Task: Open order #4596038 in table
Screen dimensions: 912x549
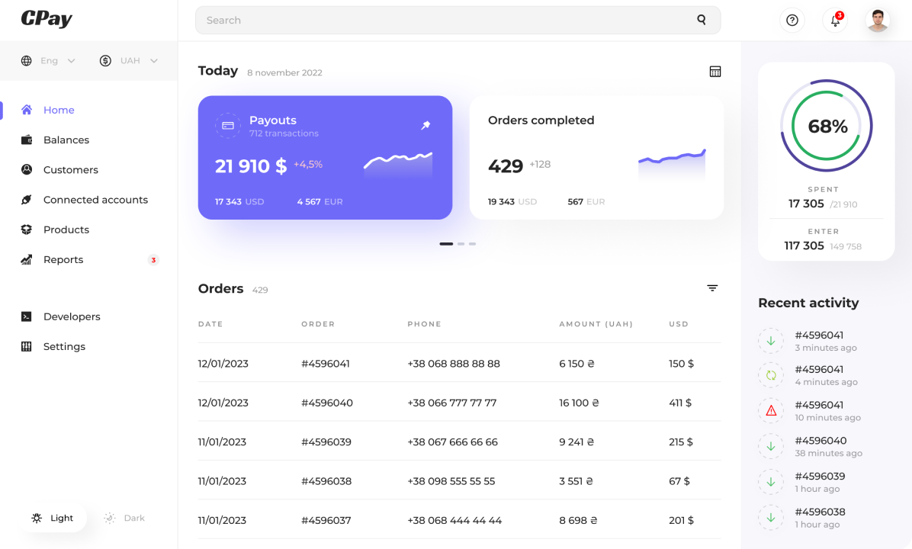Action: (x=326, y=481)
